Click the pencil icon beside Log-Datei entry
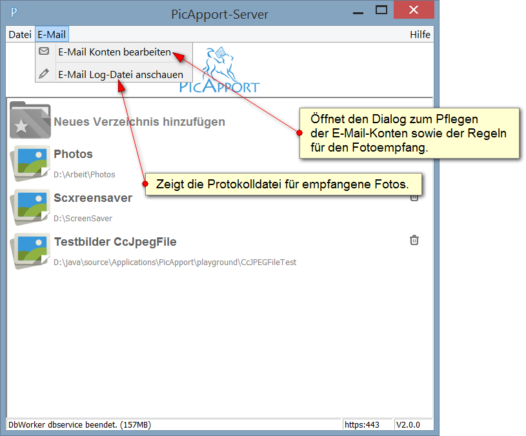Viewport: 526px width, 436px height. [45, 74]
